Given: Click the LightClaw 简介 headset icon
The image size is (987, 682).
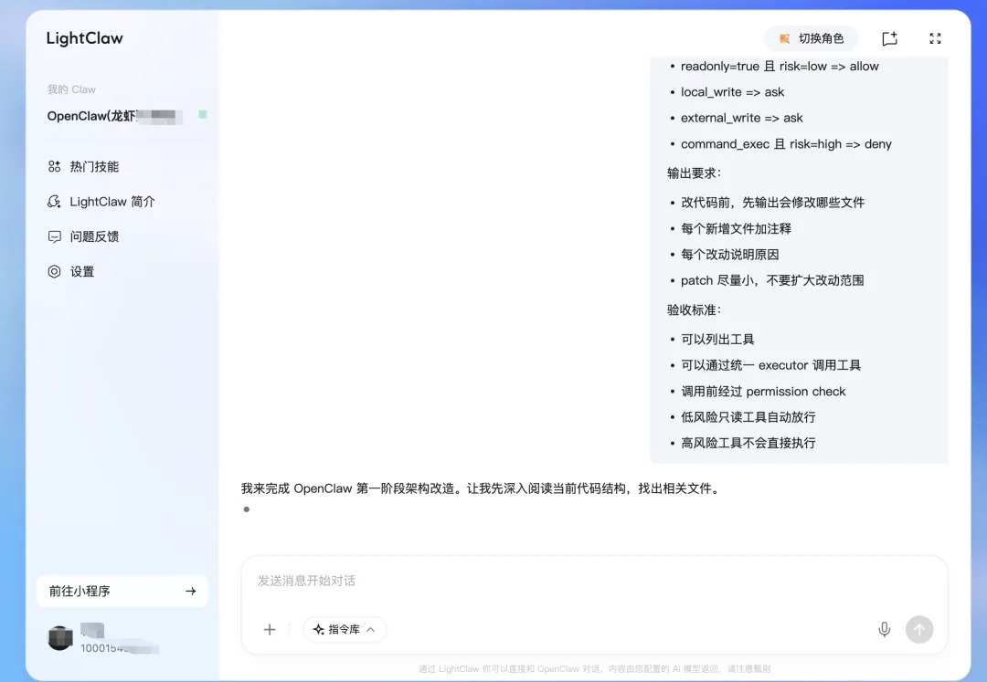Looking at the screenshot, I should click(x=54, y=202).
